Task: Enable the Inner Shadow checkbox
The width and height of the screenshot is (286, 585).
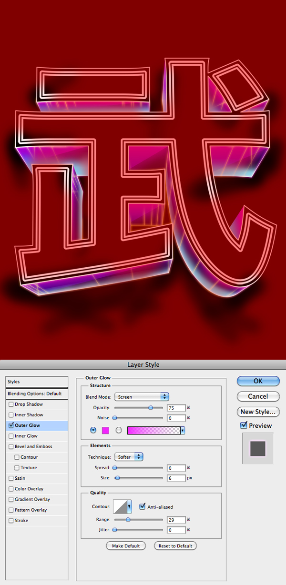Action: 11,415
